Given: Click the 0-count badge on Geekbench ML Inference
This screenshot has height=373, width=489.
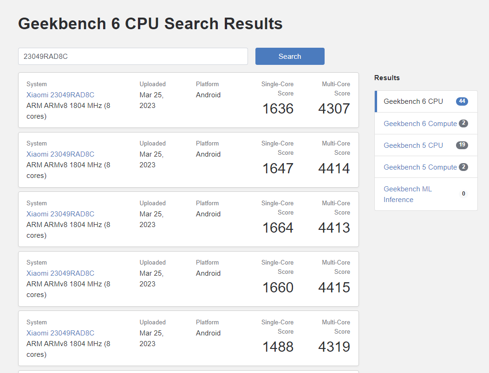Looking at the screenshot, I should click(463, 194).
